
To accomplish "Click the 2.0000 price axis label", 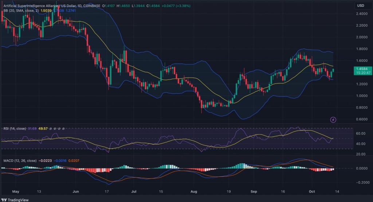I will tap(362, 37).
